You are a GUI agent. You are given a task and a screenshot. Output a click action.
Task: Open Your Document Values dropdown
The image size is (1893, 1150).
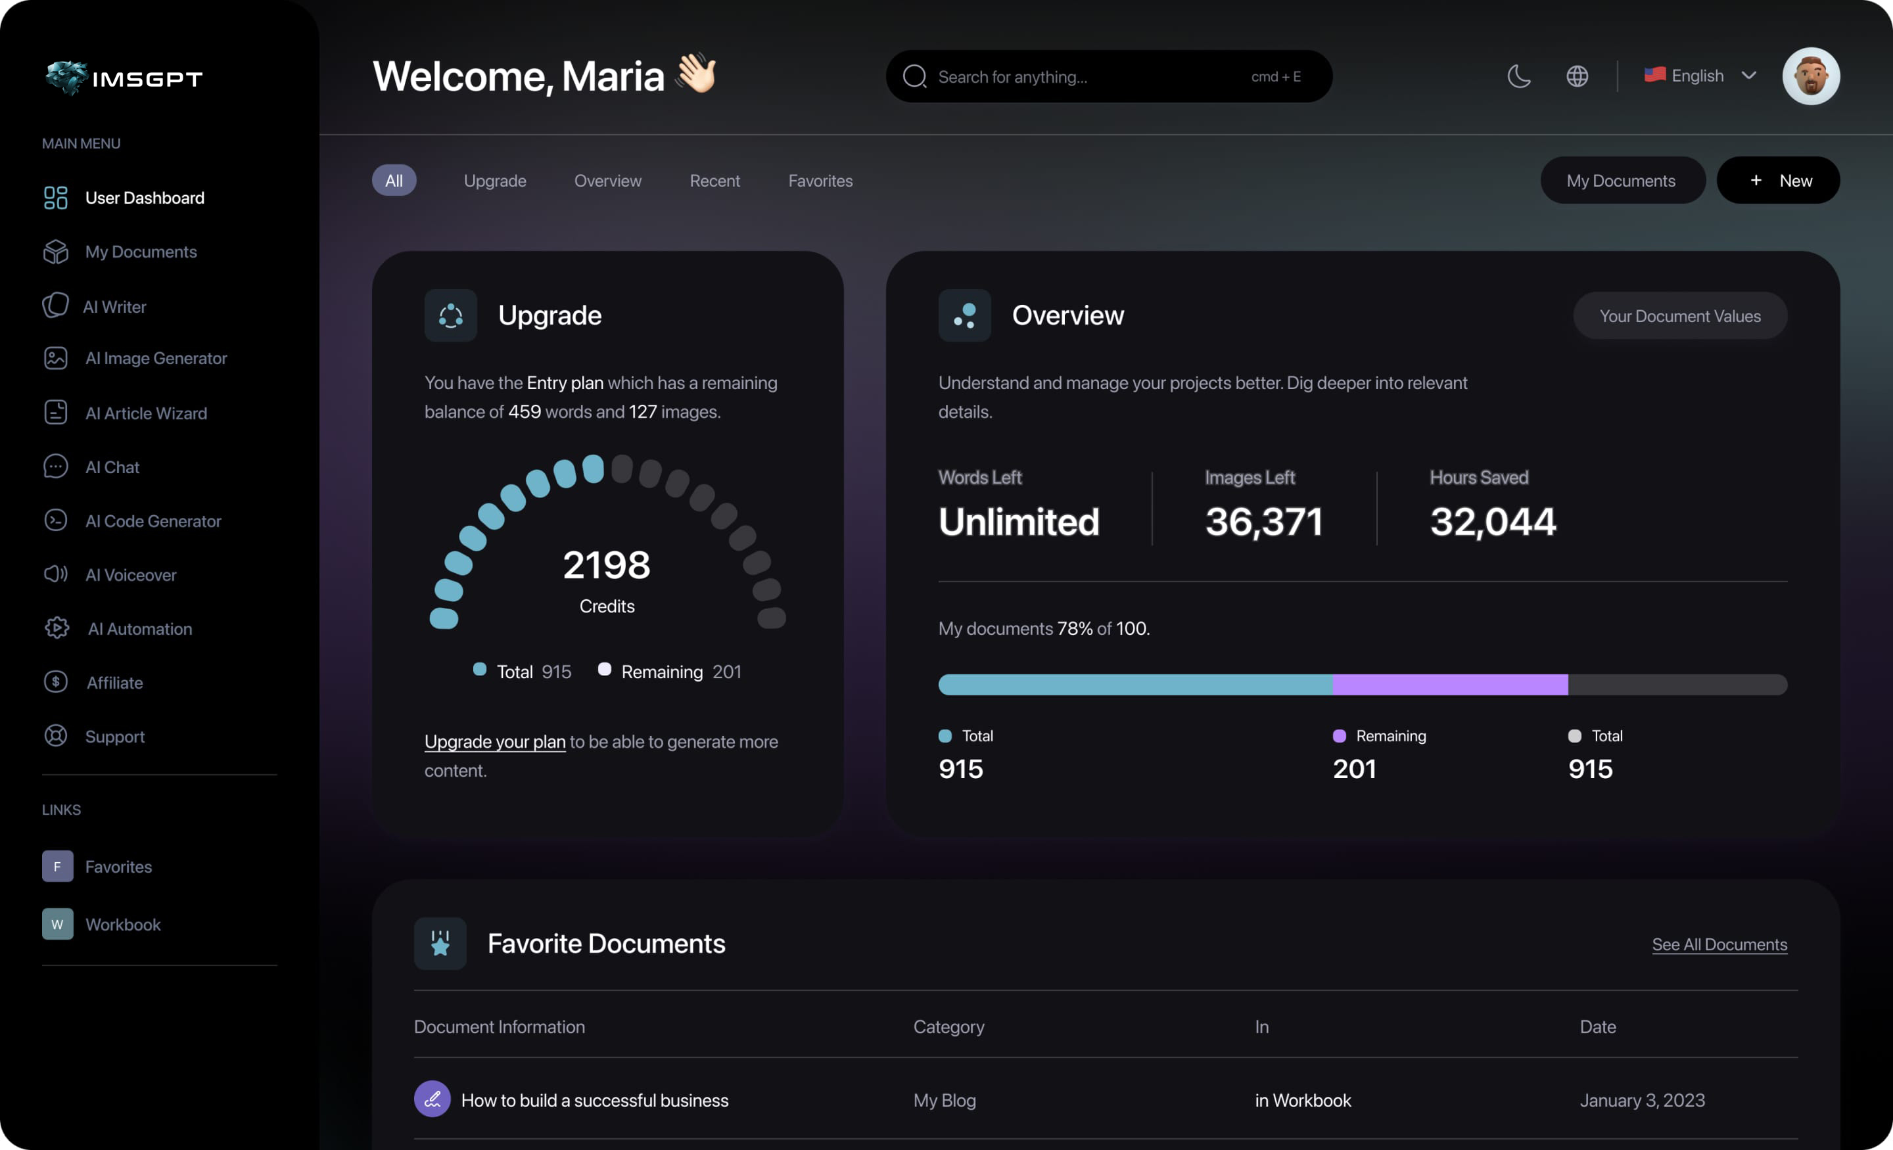(1679, 315)
